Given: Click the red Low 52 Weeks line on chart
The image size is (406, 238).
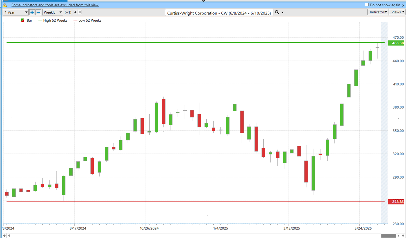Looking at the screenshot, I should [196, 201].
